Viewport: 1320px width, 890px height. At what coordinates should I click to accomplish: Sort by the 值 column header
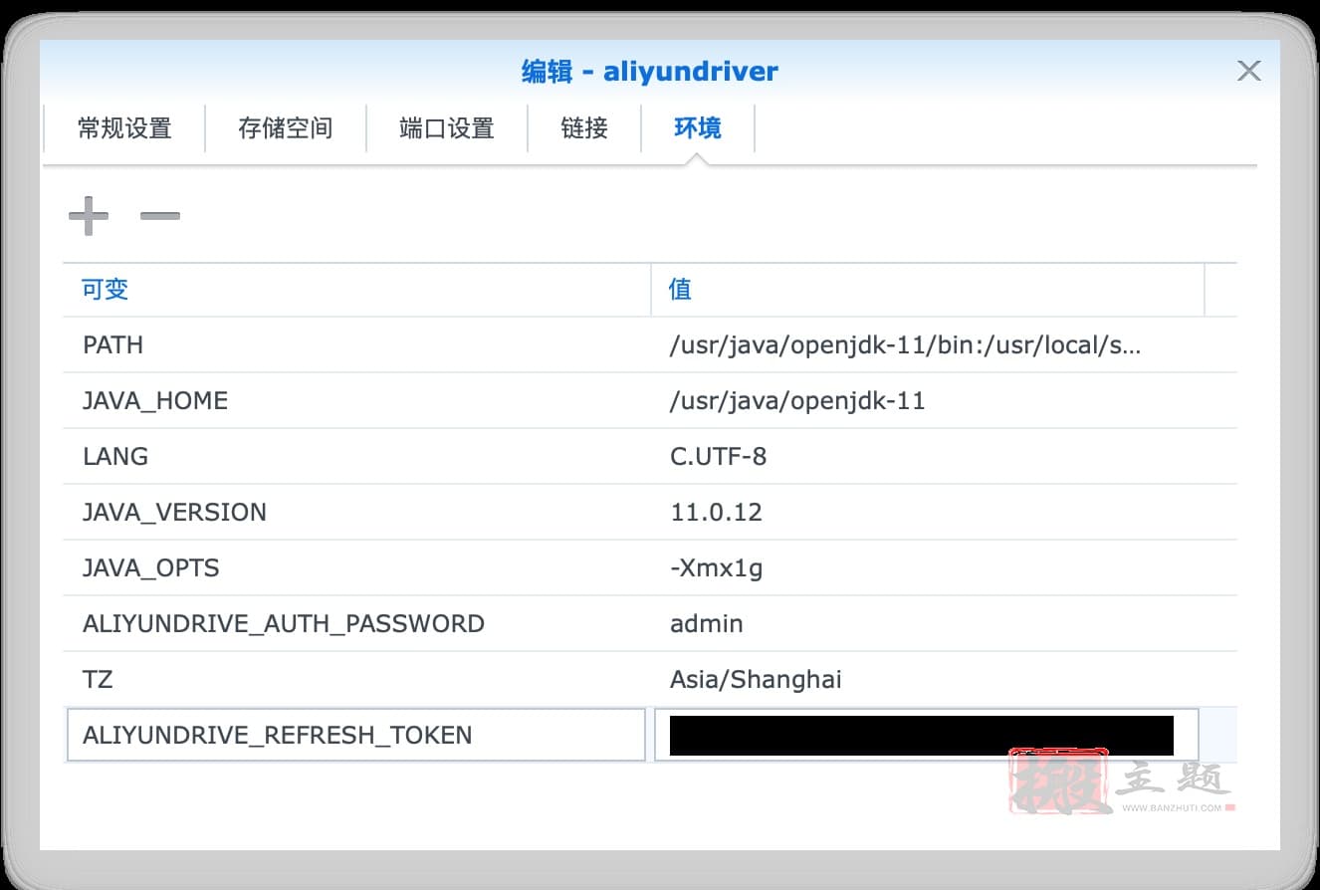point(928,290)
